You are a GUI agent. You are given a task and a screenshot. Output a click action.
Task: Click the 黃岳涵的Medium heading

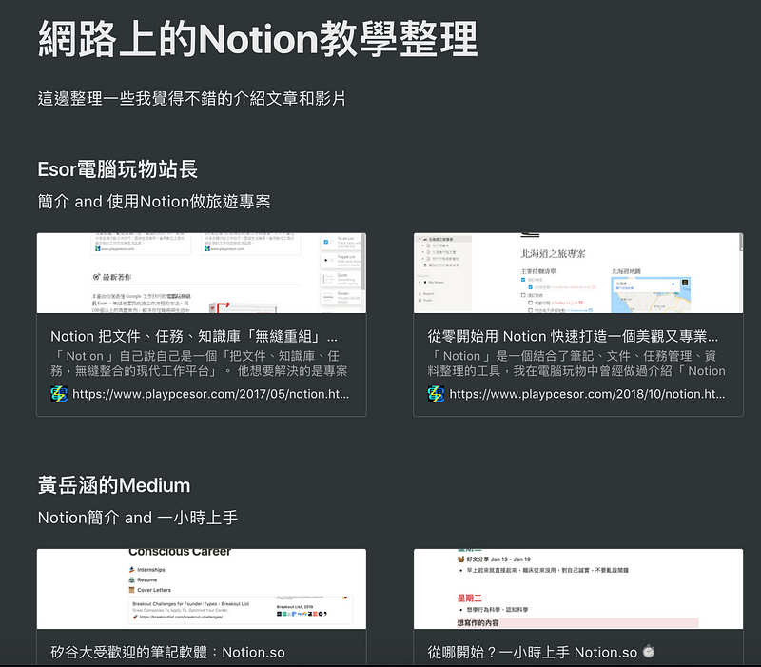[x=114, y=485]
